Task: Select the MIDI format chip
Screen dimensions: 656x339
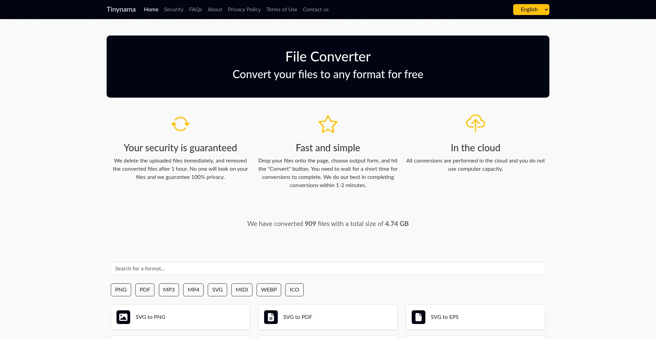Action: pos(242,289)
